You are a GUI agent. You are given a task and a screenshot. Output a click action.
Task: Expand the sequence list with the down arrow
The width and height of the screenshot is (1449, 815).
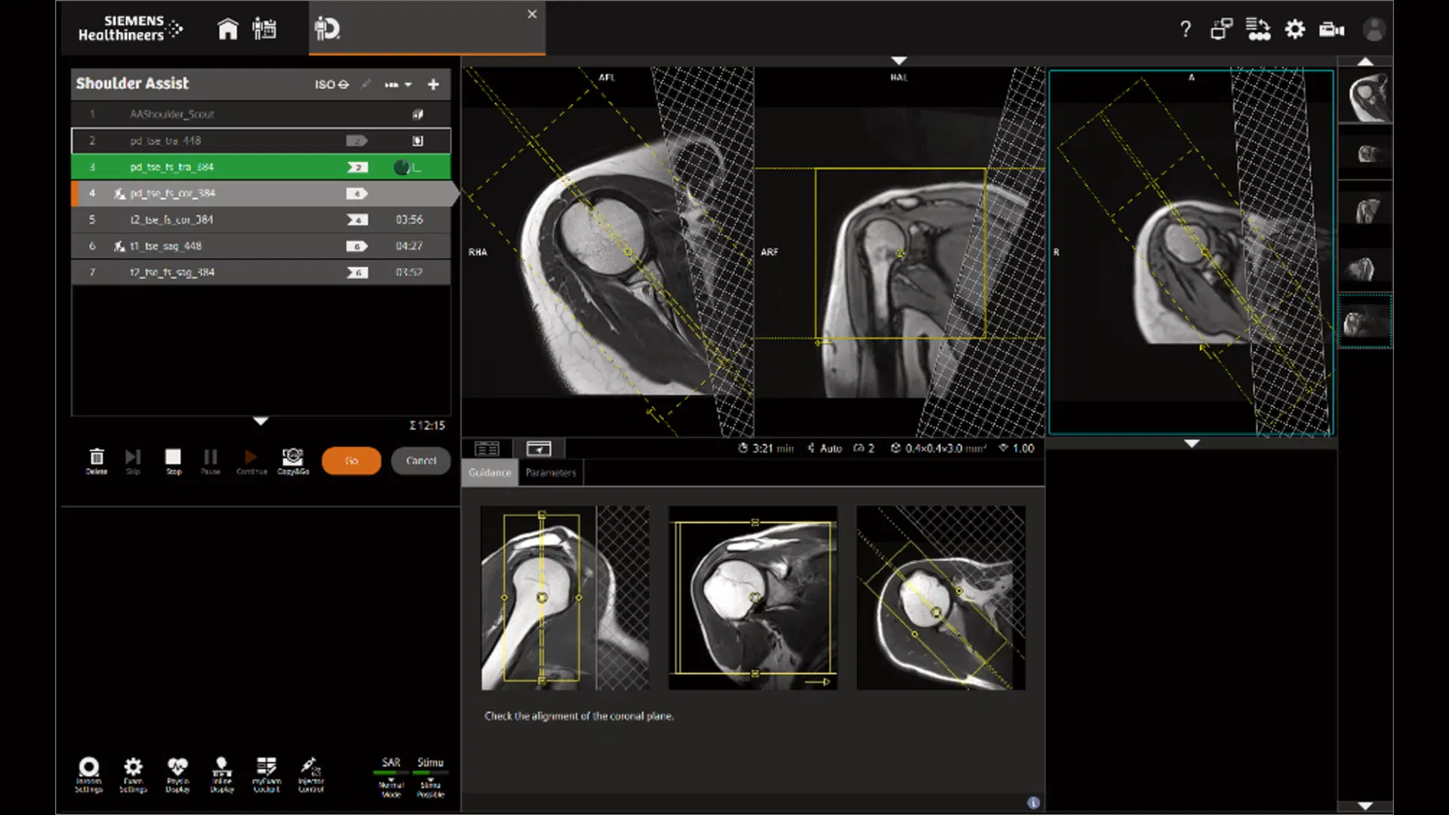[260, 421]
